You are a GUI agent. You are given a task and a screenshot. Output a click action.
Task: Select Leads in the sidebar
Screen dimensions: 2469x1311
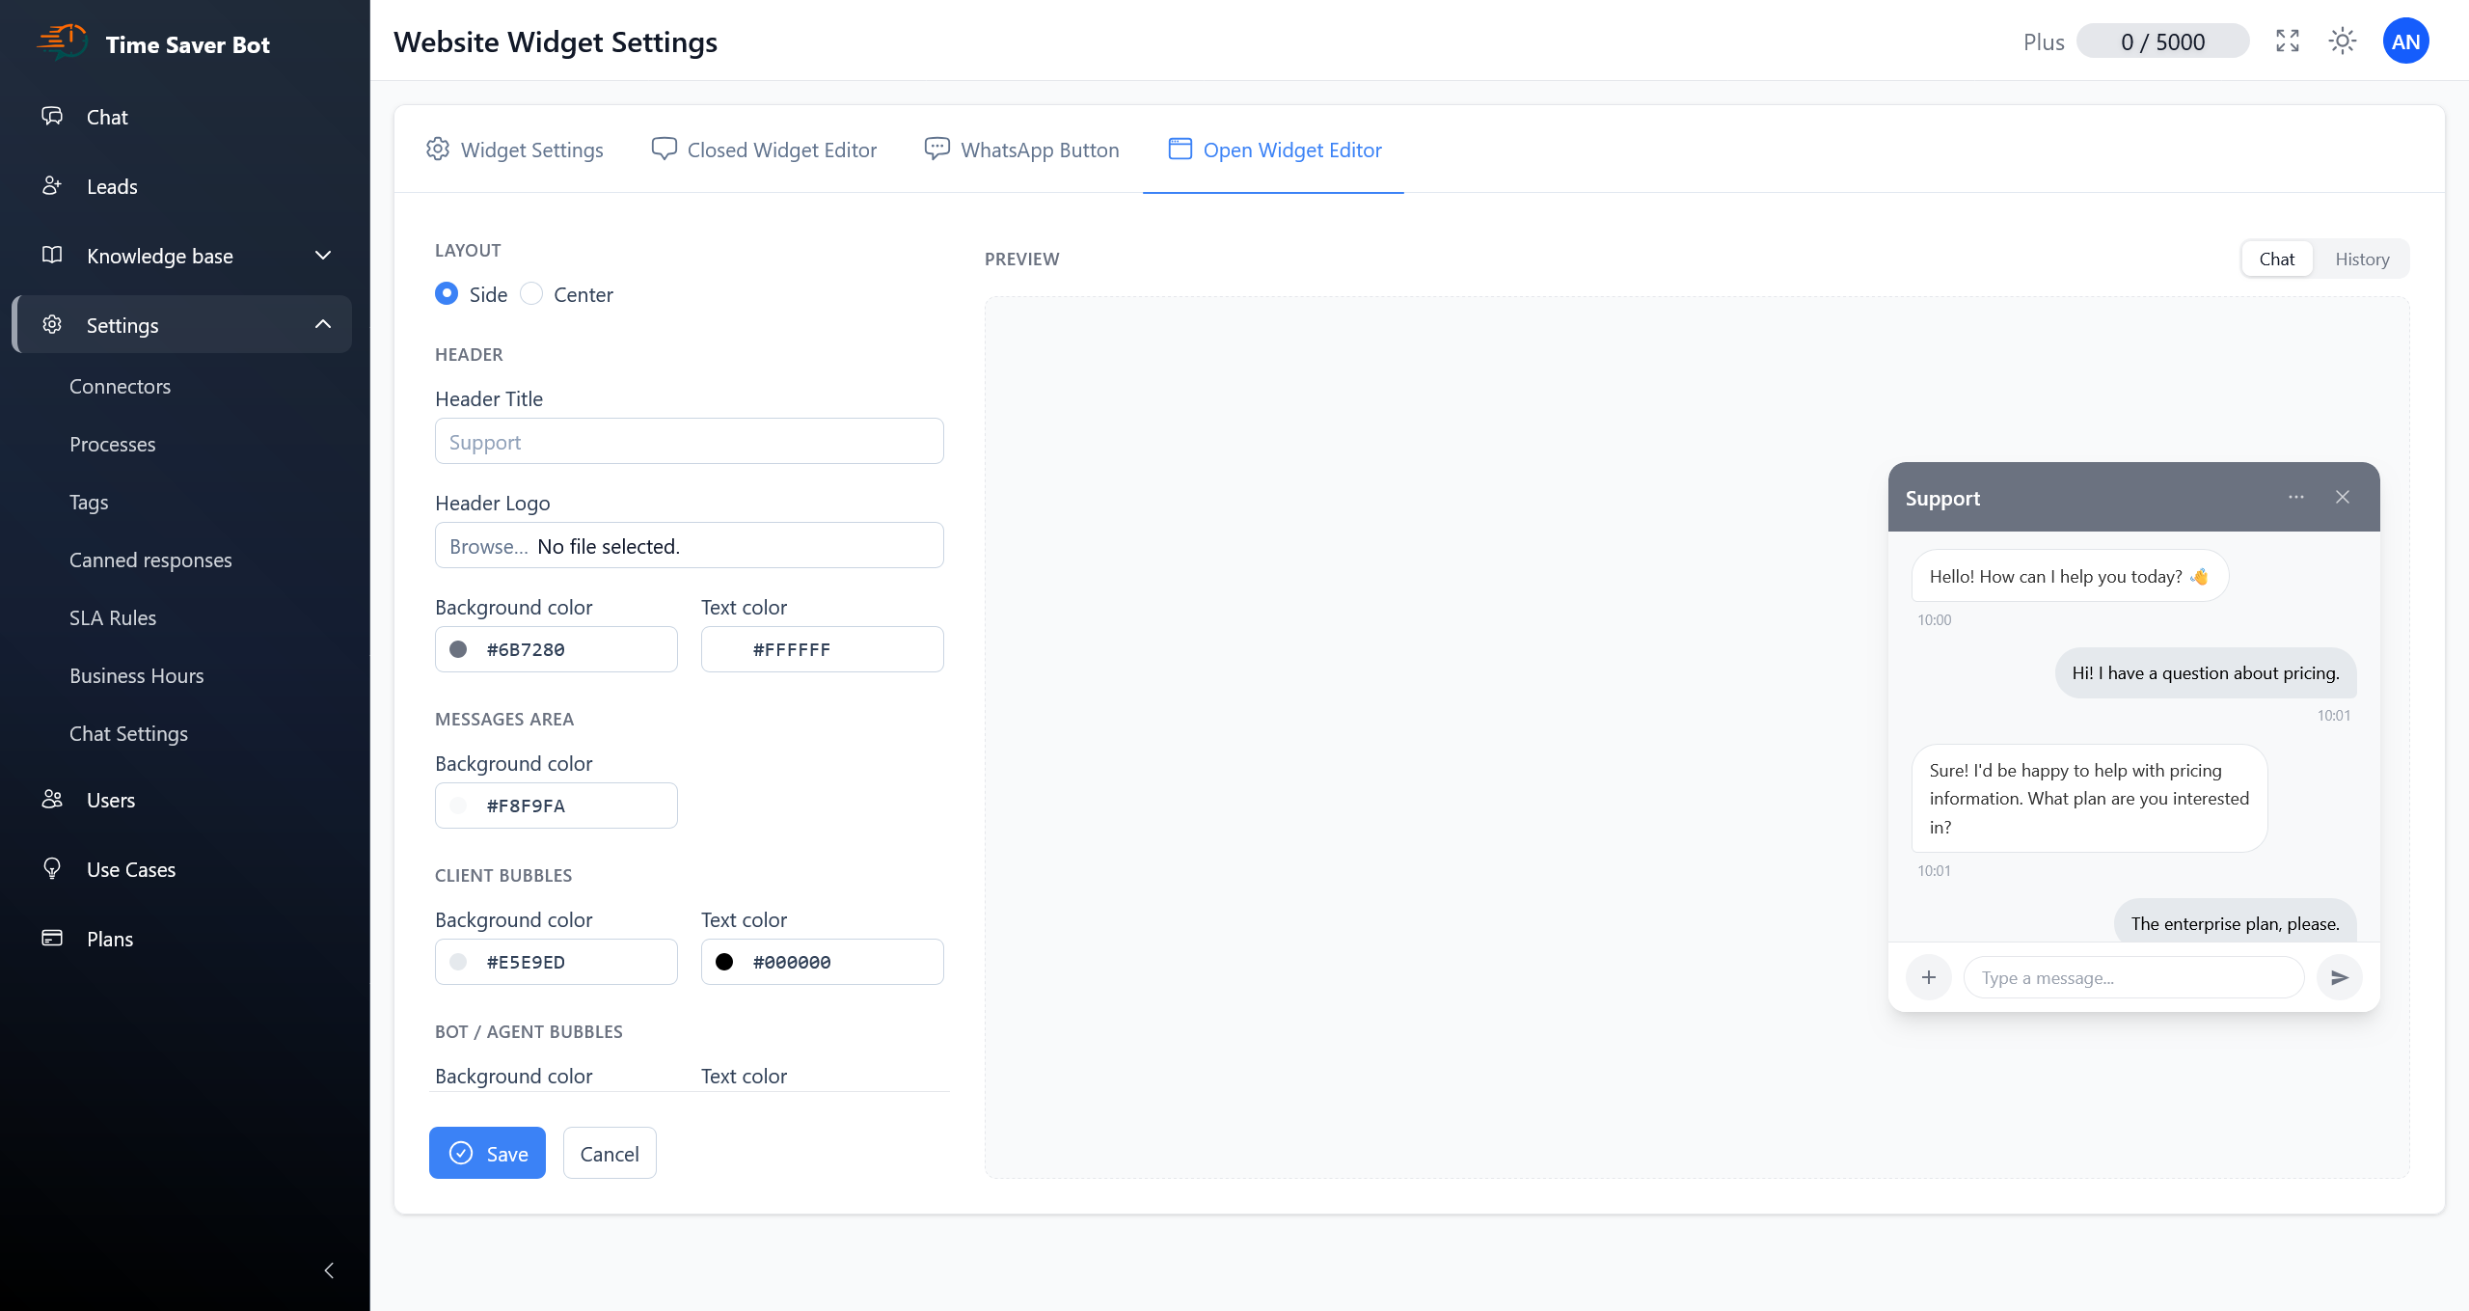pyautogui.click(x=112, y=186)
